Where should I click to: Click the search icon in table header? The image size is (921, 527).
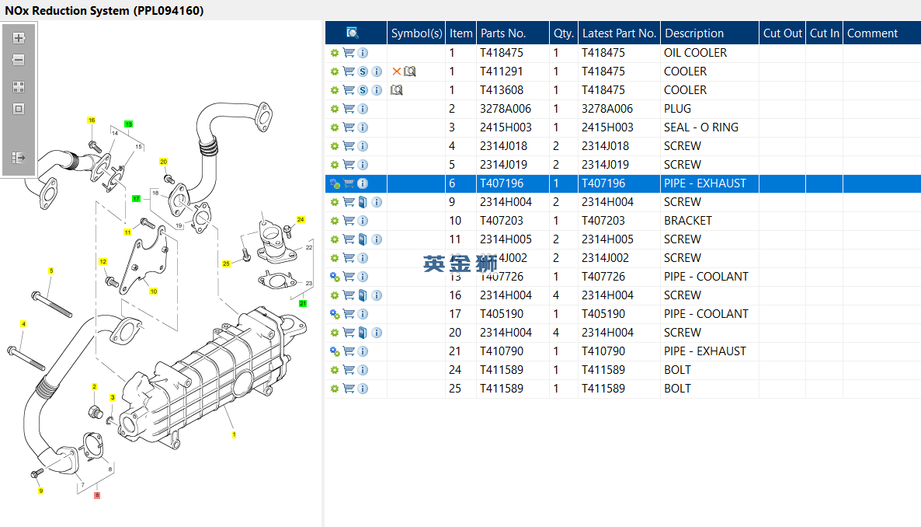pos(352,33)
